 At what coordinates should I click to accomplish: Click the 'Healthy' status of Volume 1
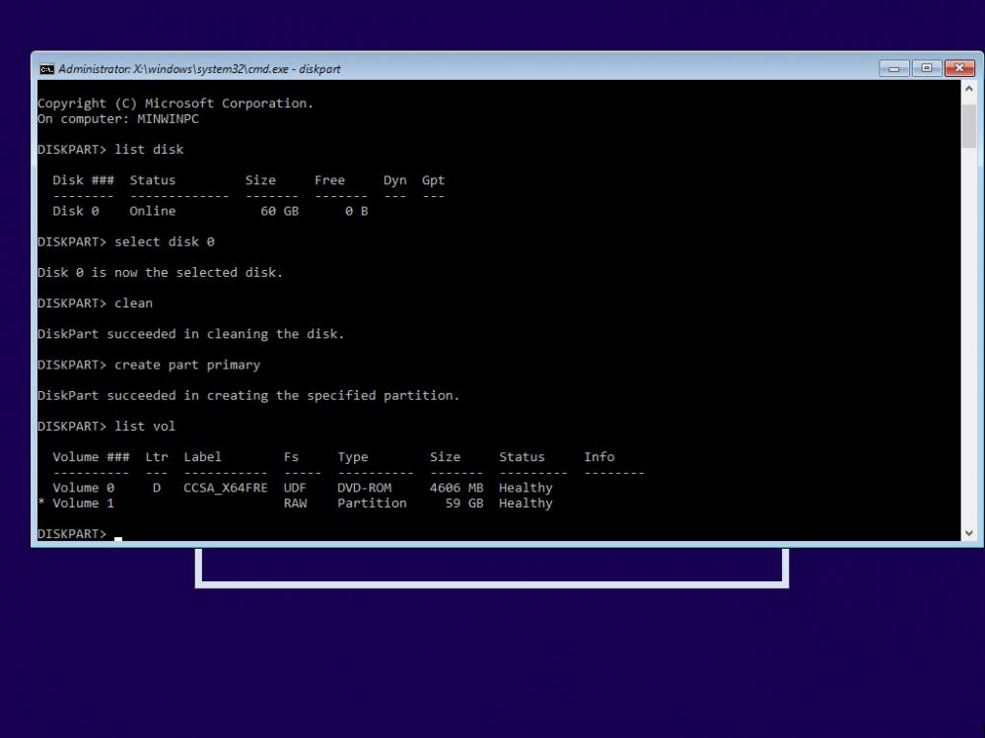coord(526,503)
